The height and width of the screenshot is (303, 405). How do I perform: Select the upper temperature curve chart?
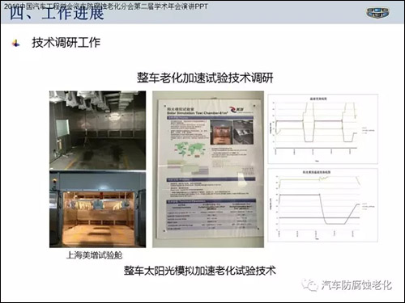tap(322, 128)
